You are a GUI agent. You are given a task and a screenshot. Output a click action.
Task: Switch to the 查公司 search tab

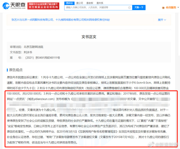[x=79, y=3]
